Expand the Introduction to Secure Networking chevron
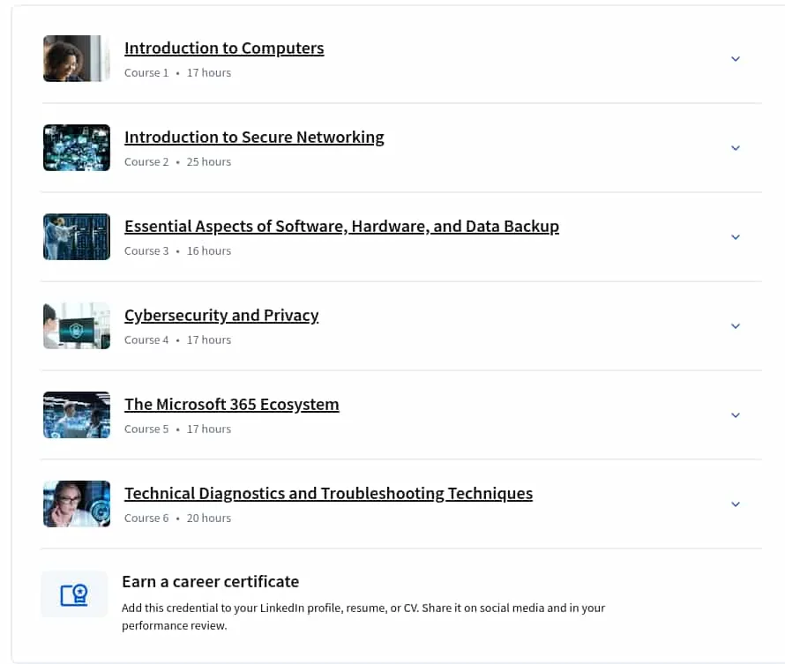Screen dimensions: 785x664 (735, 148)
